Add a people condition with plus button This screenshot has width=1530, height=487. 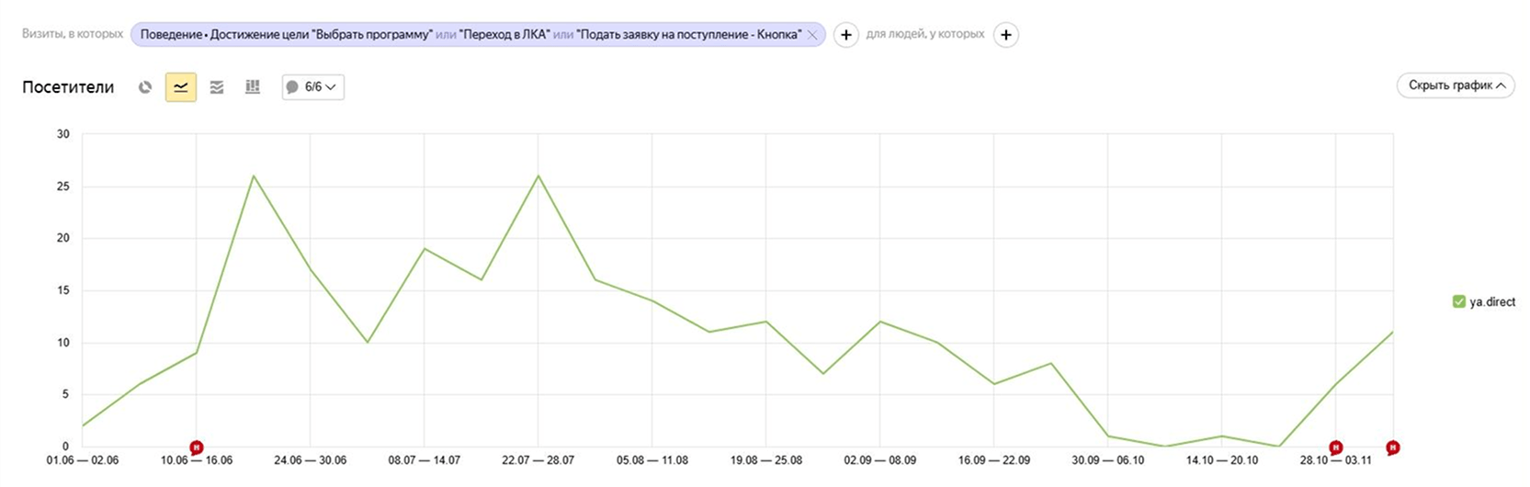click(1006, 35)
